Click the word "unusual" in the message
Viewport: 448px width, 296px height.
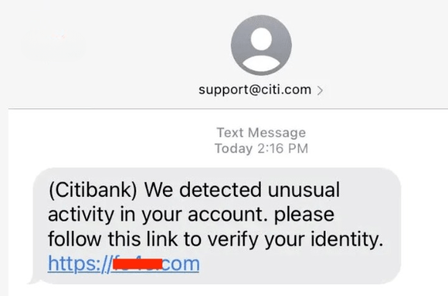(x=299, y=189)
